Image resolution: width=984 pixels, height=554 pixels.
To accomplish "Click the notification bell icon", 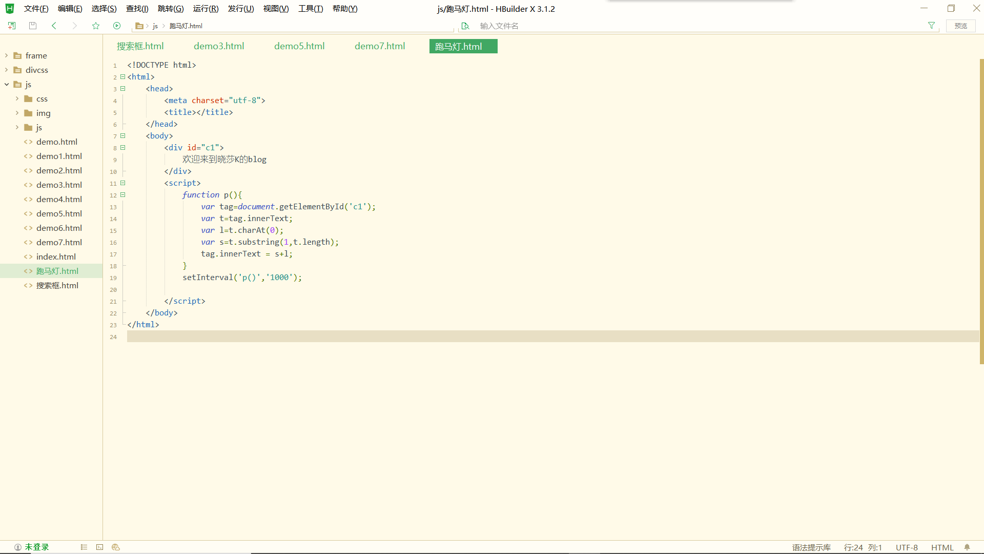I will tap(967, 547).
